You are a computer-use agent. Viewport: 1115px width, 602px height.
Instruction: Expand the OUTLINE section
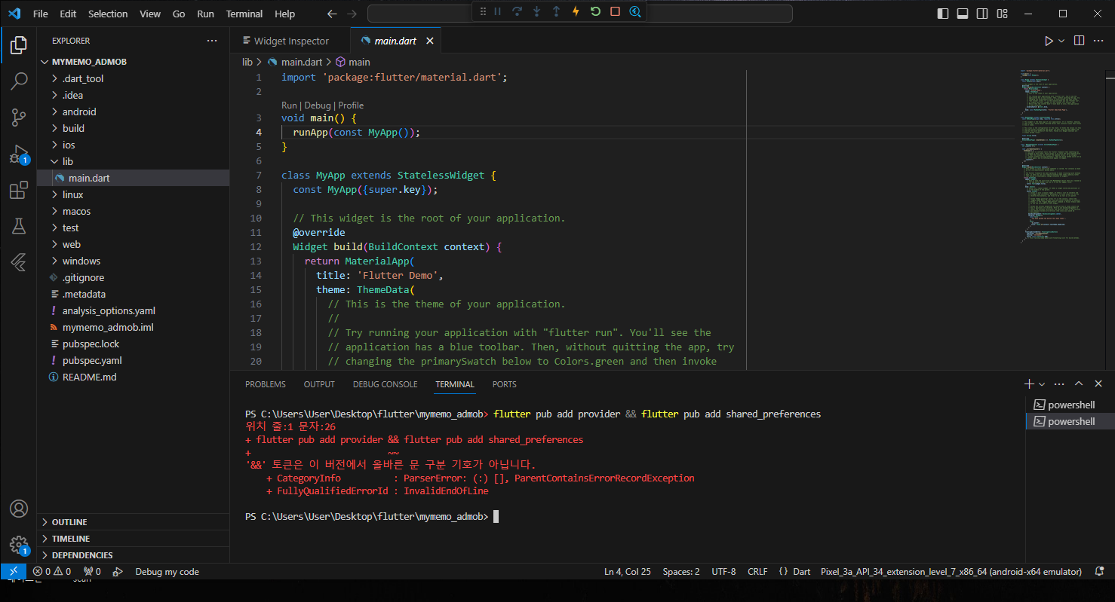coord(134,522)
